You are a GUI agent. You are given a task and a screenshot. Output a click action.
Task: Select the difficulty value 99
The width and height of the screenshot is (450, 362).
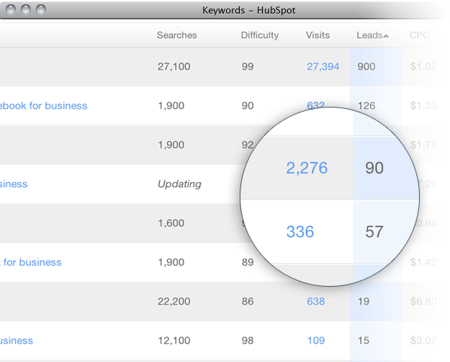tap(248, 67)
